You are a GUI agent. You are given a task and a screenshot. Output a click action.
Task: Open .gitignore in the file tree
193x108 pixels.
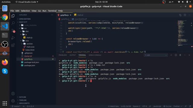pyautogui.click(x=28, y=53)
